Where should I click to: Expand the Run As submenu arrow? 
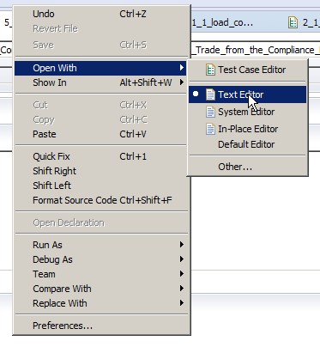[182, 245]
